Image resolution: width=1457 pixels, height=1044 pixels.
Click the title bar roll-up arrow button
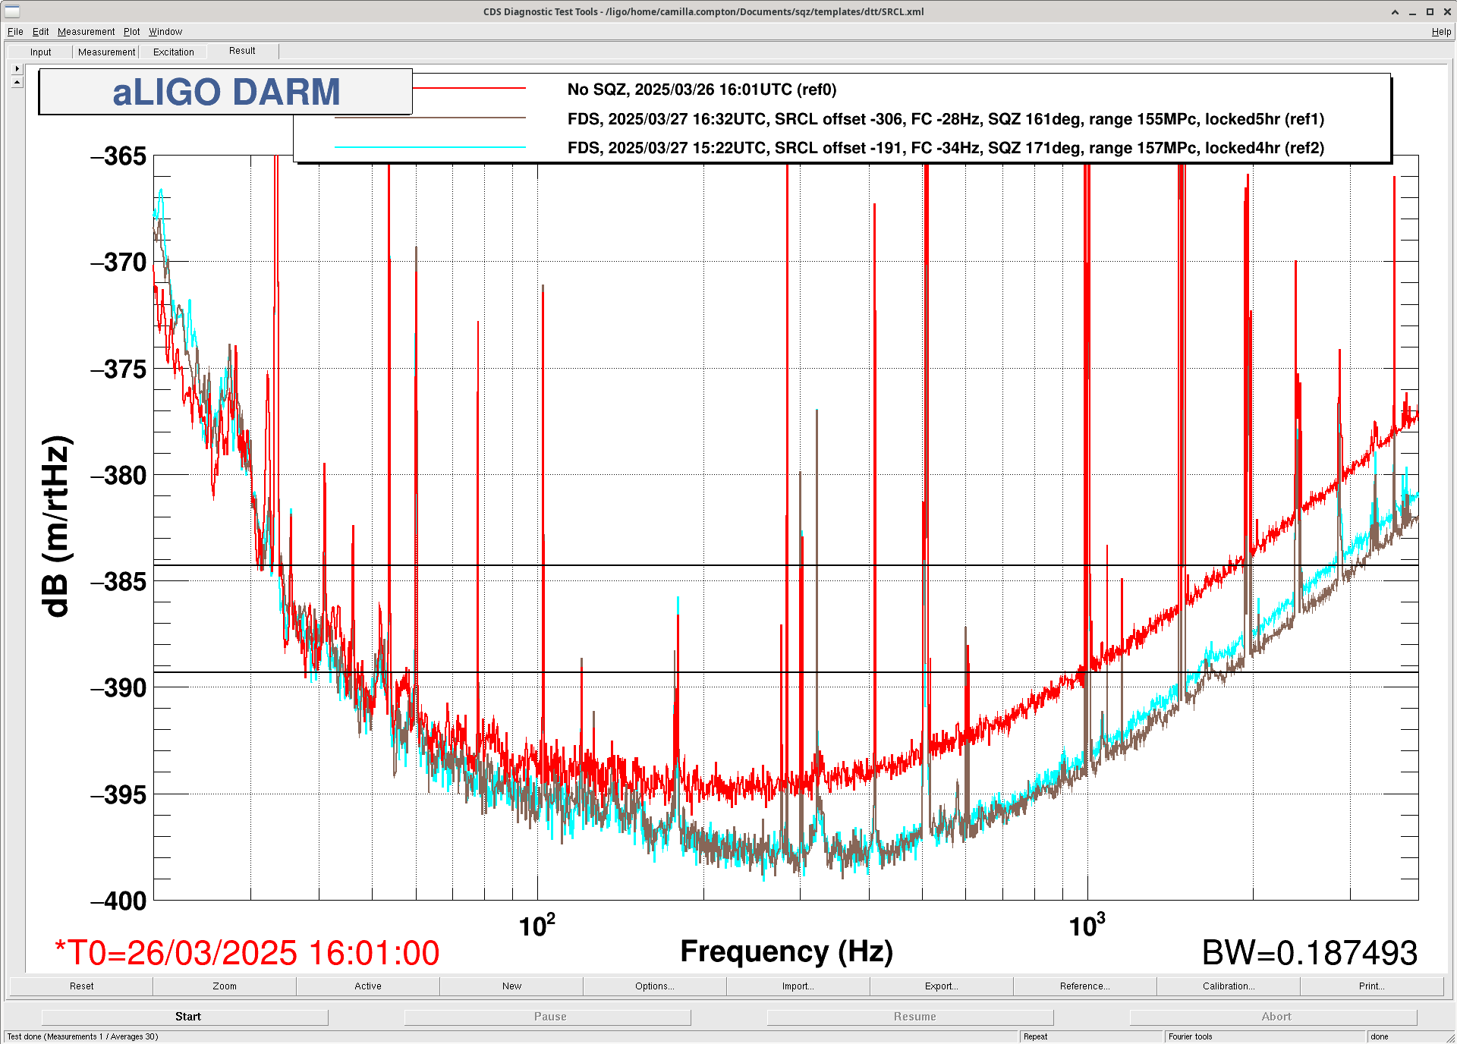pyautogui.click(x=1395, y=11)
